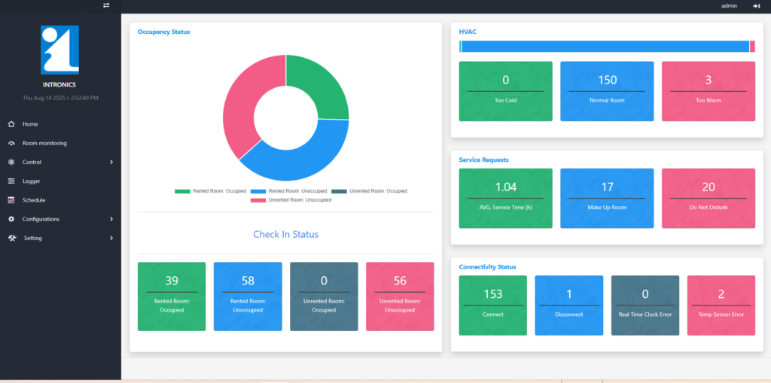Click the logout icon beside admin
This screenshot has width=771, height=383.
(756, 6)
